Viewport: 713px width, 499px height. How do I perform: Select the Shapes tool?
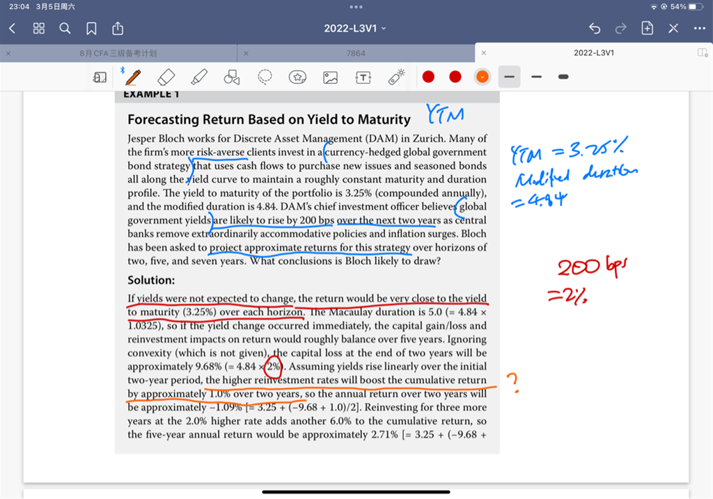pos(232,77)
